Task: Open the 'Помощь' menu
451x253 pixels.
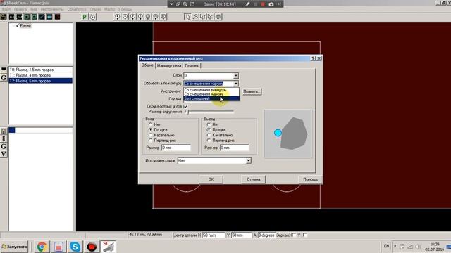Action: tap(125, 9)
